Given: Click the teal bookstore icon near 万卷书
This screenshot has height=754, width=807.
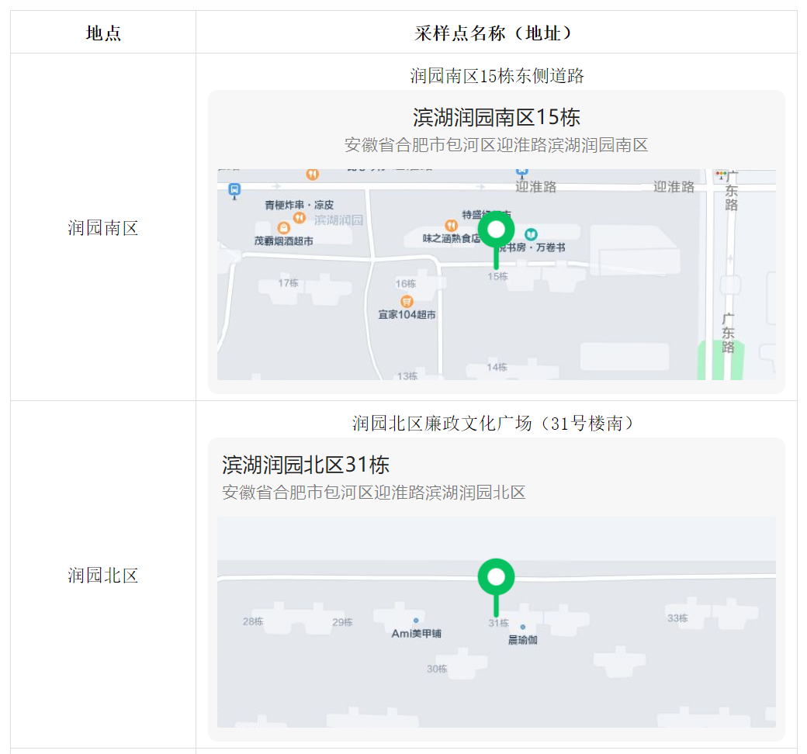Looking at the screenshot, I should coord(532,233).
